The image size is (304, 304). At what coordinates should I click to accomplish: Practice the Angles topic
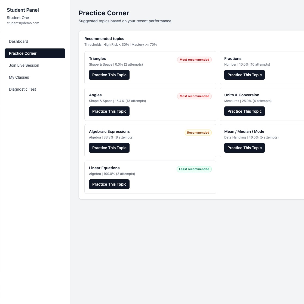[109, 111]
